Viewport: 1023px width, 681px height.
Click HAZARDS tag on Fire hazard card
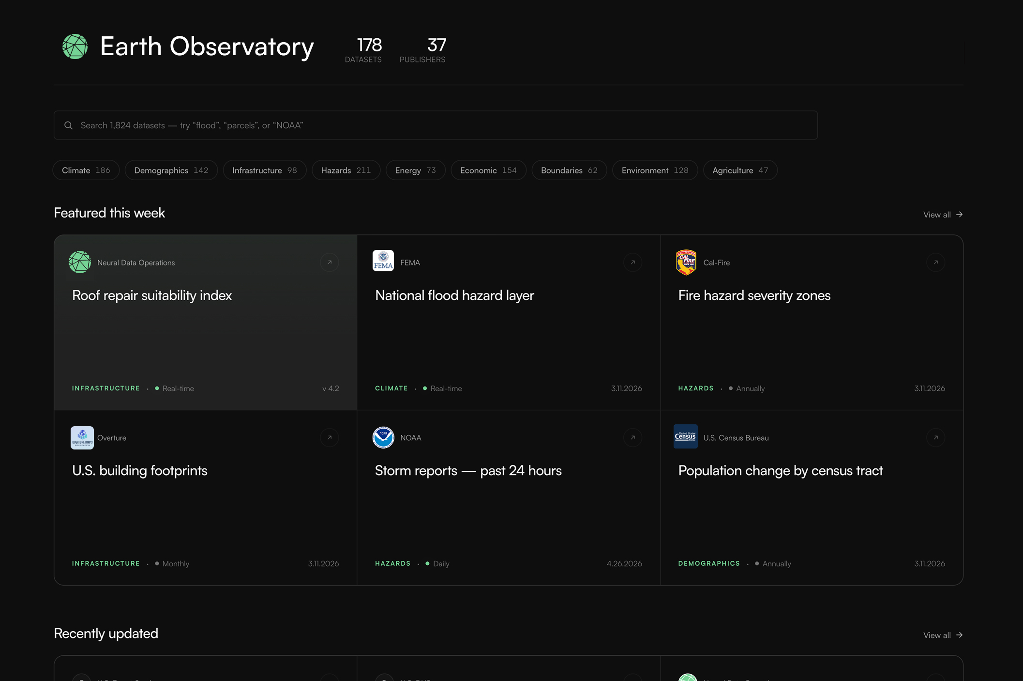coord(696,388)
